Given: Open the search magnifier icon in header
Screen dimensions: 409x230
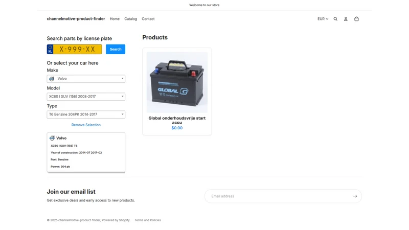Looking at the screenshot, I should pos(335,19).
